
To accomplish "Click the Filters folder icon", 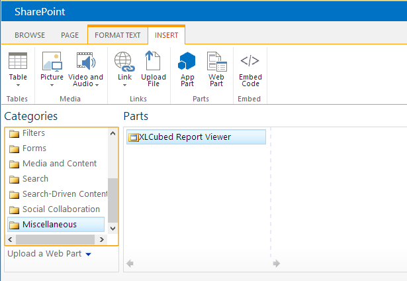I will tap(15, 134).
